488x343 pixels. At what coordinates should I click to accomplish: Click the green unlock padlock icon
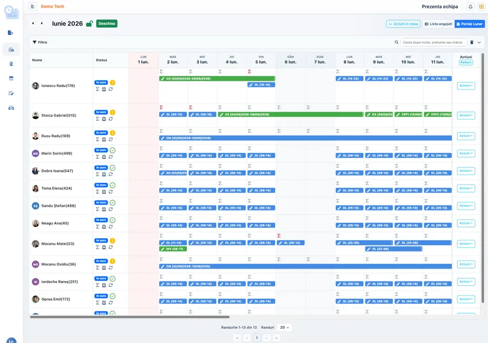coord(89,24)
